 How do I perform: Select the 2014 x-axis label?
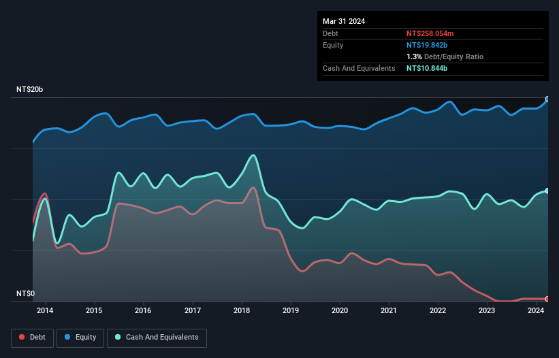[45, 310]
